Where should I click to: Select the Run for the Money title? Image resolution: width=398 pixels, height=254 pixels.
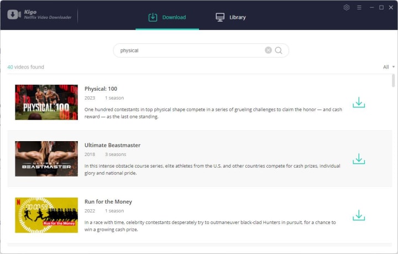[x=108, y=201]
